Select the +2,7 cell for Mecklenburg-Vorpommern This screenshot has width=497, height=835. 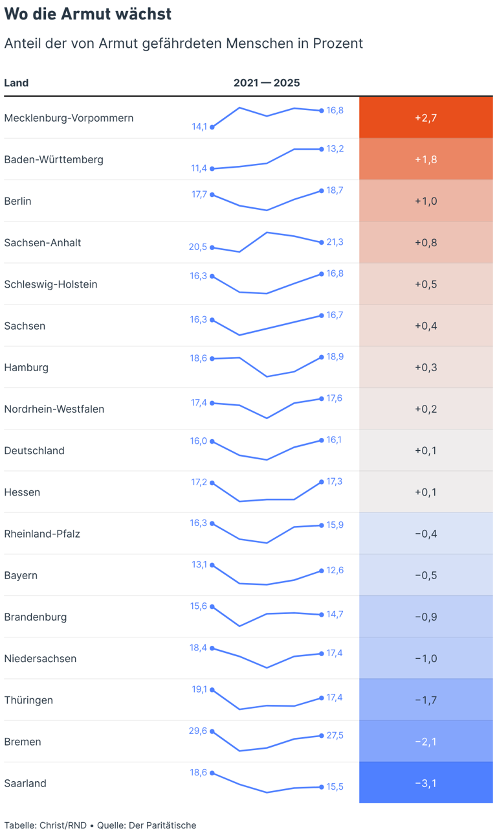pyautogui.click(x=426, y=118)
